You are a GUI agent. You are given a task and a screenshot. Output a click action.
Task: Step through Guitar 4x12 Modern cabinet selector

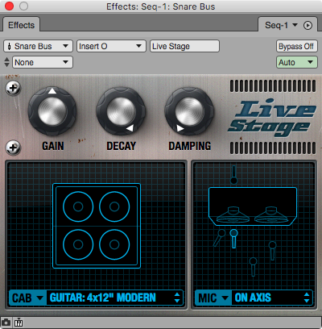click(177, 298)
